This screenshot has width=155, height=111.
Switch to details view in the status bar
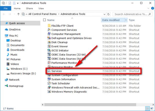tap(147, 109)
